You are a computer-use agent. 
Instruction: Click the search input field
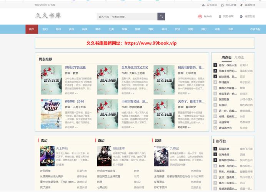coord(127,17)
